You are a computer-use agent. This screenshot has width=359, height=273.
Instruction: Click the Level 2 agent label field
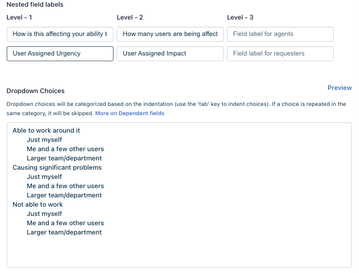[x=170, y=34]
